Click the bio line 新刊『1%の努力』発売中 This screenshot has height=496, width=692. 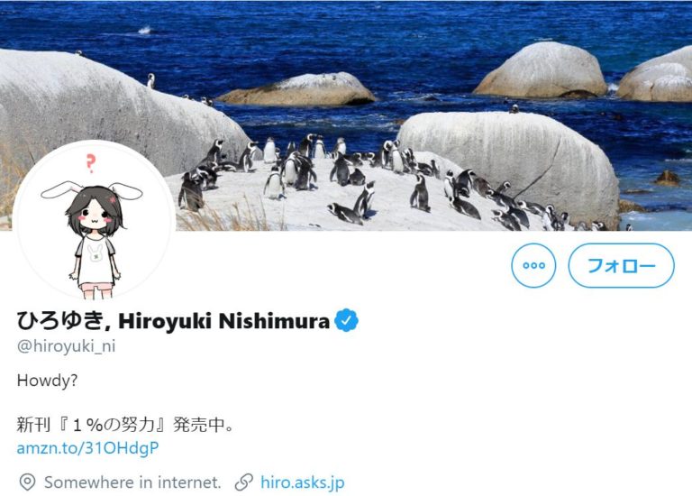(125, 425)
